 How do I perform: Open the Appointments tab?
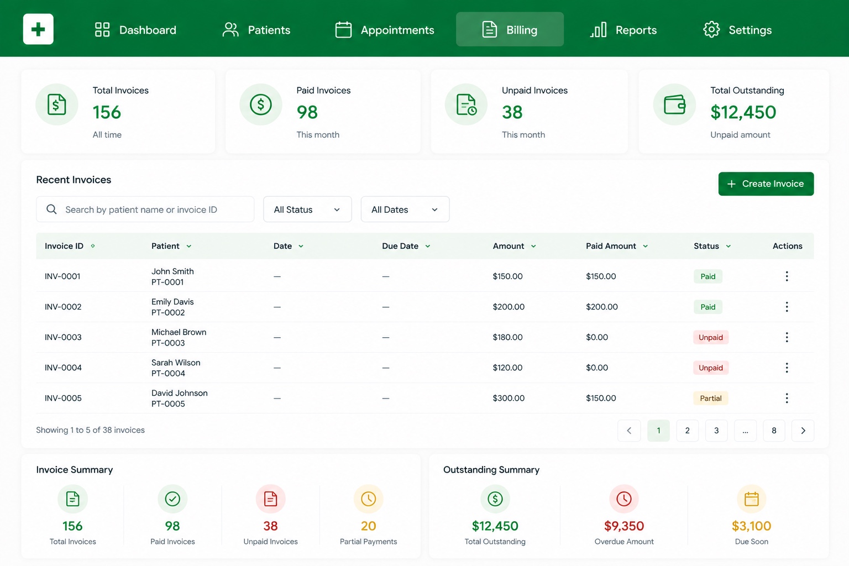tap(385, 30)
